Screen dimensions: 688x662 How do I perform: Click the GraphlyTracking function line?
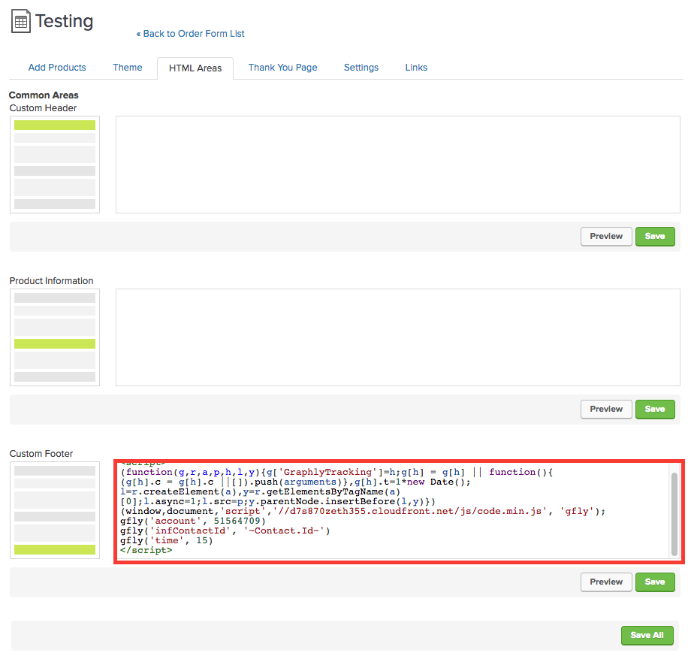[x=336, y=473]
